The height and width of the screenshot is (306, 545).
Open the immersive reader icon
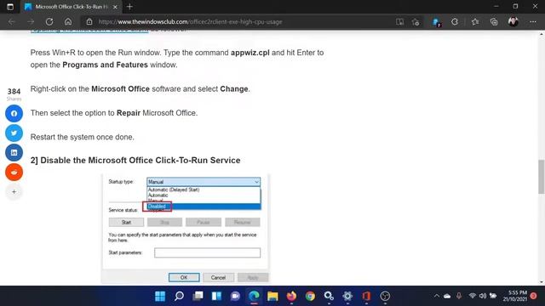pos(399,22)
